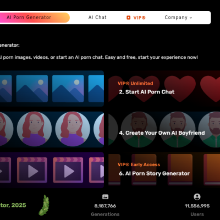The image size is (220, 220).
Task: Open the card with blue mountain pictures
Action: point(52,89)
